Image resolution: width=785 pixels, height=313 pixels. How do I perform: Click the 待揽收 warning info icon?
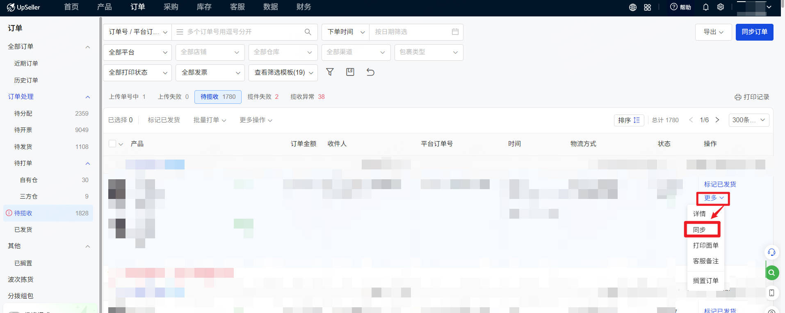coord(9,213)
